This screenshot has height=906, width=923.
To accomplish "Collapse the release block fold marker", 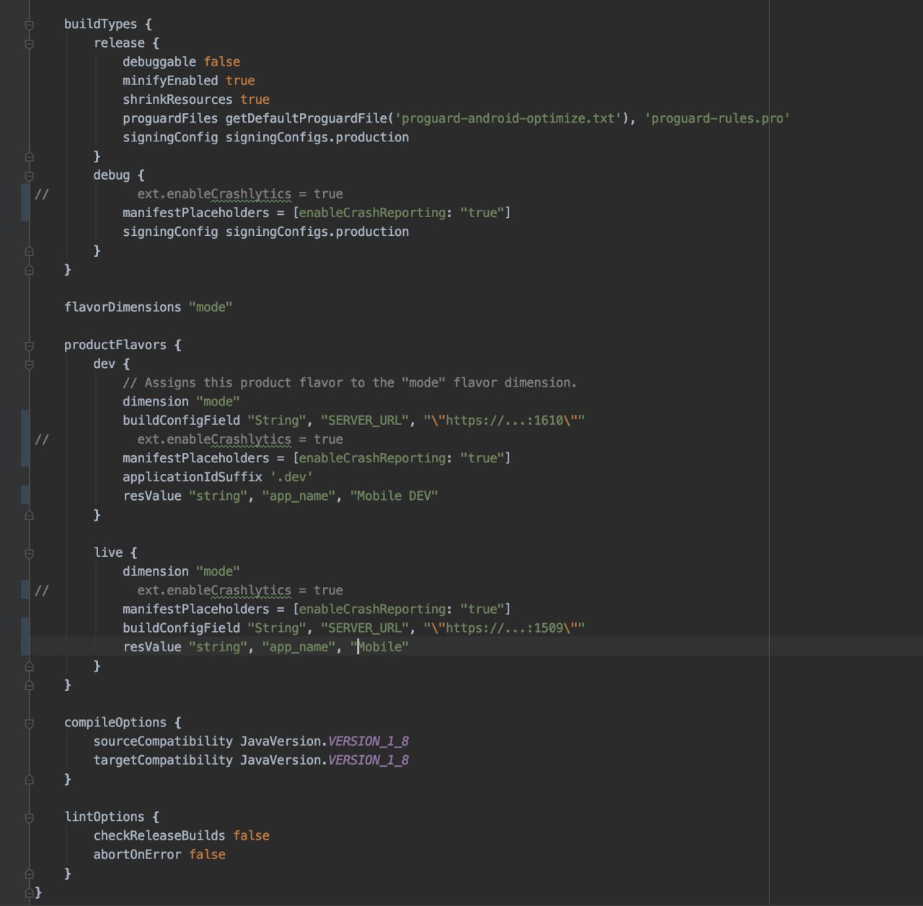I will pos(30,43).
